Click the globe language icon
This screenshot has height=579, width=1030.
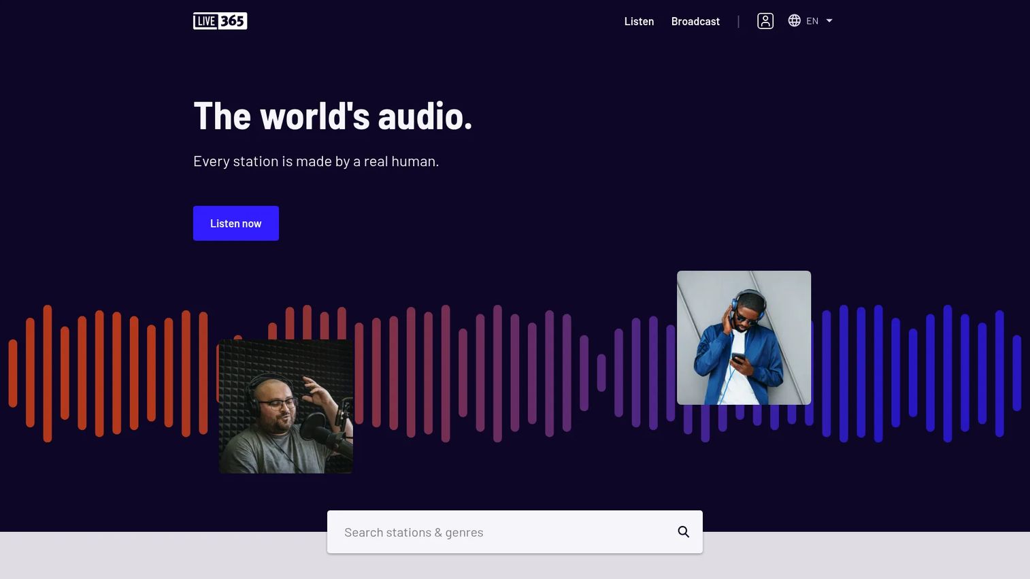(x=794, y=20)
